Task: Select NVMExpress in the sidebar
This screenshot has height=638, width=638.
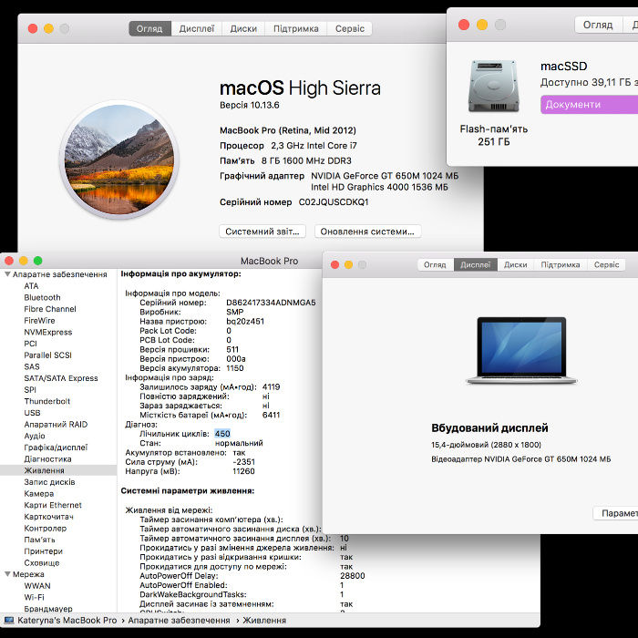Action: [x=47, y=332]
